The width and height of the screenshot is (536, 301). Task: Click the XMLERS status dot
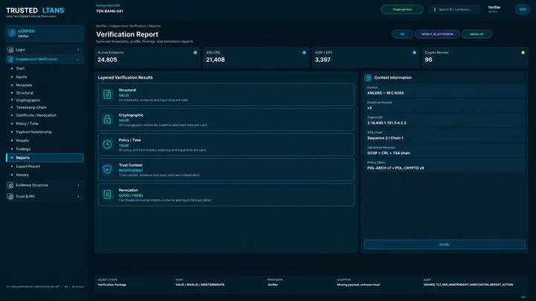pyautogui.click(x=304, y=53)
